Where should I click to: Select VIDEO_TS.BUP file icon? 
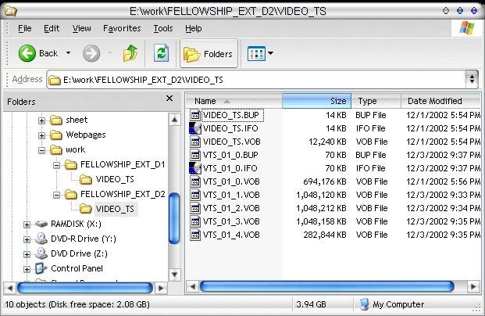(195, 115)
